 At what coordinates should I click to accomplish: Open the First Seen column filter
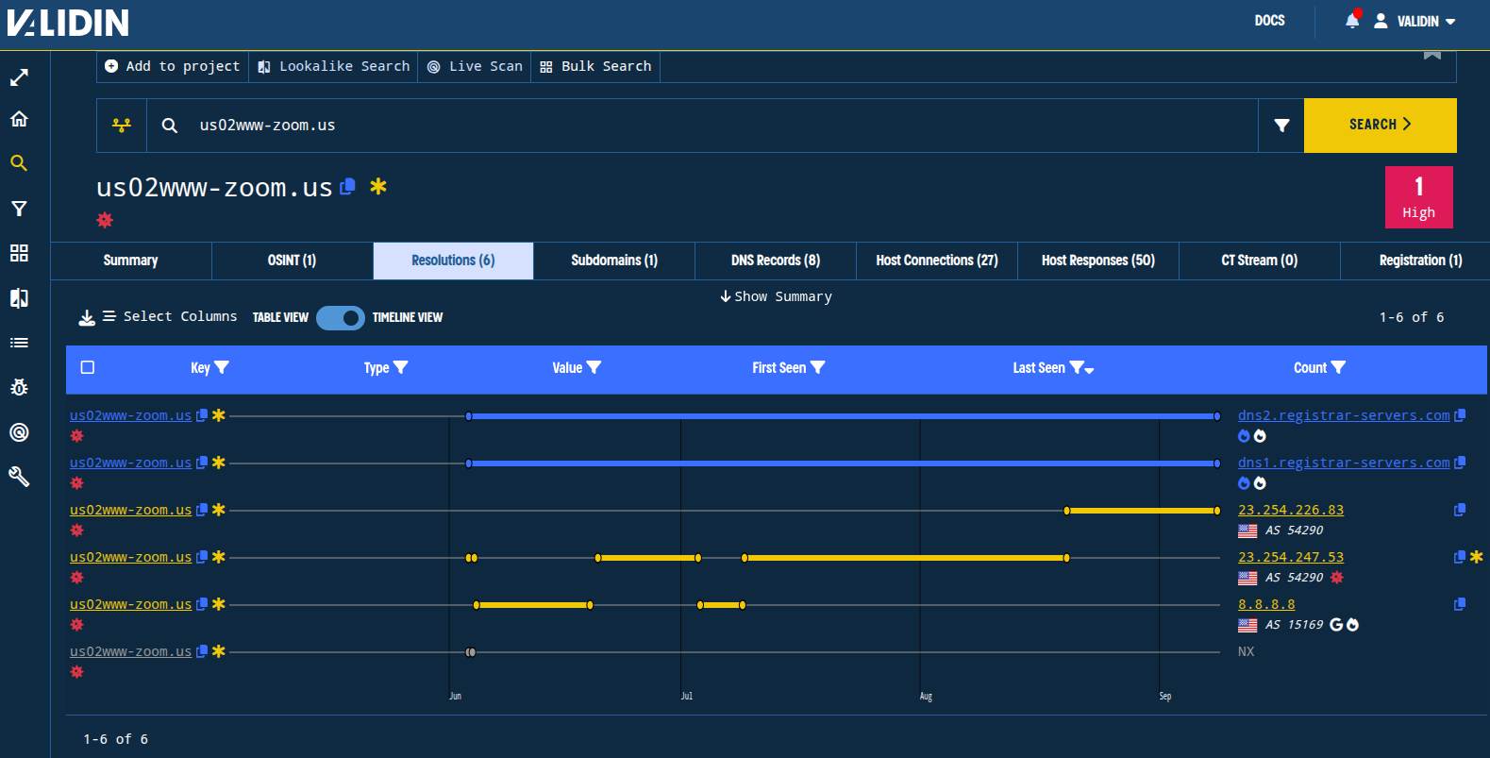click(x=817, y=368)
